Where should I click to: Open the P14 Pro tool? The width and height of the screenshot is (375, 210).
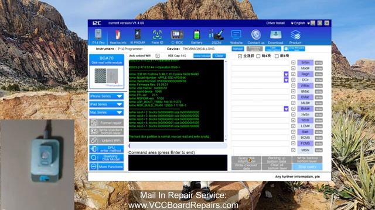98,36
